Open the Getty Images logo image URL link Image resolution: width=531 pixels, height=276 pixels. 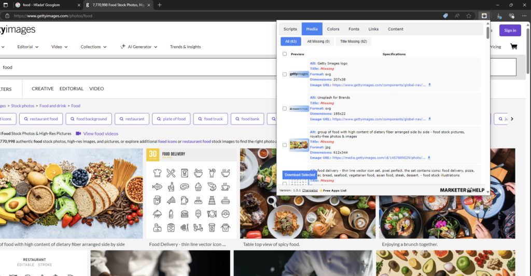379,85
